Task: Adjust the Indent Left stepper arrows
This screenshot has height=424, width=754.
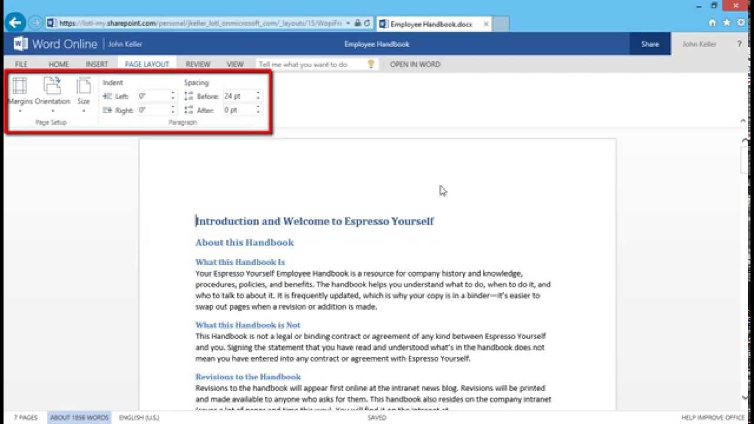Action: click(173, 96)
